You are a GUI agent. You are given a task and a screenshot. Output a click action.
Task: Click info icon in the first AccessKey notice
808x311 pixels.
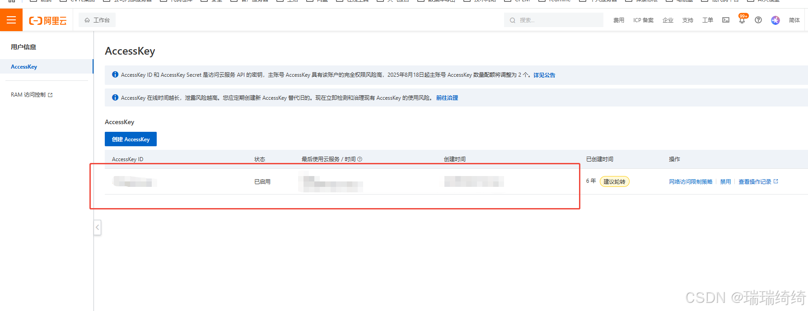coord(115,74)
